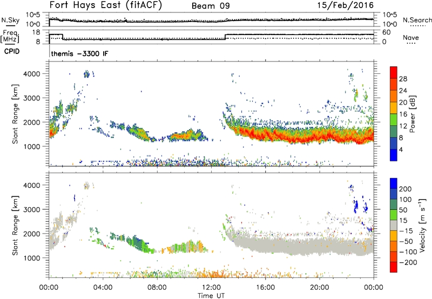The height and width of the screenshot is (299, 432).
Task: Pick the light green 12–16 dB Power segment
Action: click(394, 120)
